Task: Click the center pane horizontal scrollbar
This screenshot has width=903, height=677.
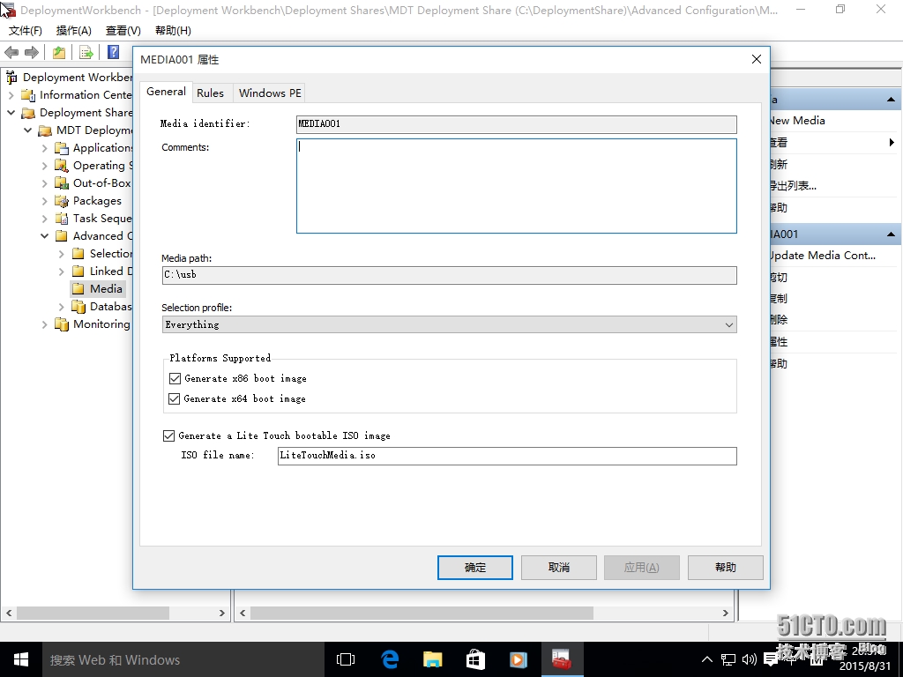Action: coord(422,614)
